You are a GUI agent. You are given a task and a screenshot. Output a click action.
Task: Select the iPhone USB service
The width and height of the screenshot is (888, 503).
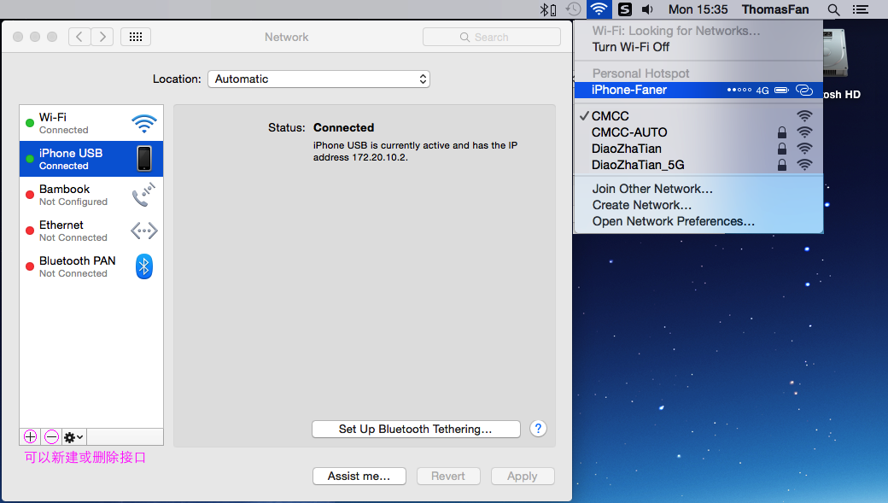click(x=91, y=159)
